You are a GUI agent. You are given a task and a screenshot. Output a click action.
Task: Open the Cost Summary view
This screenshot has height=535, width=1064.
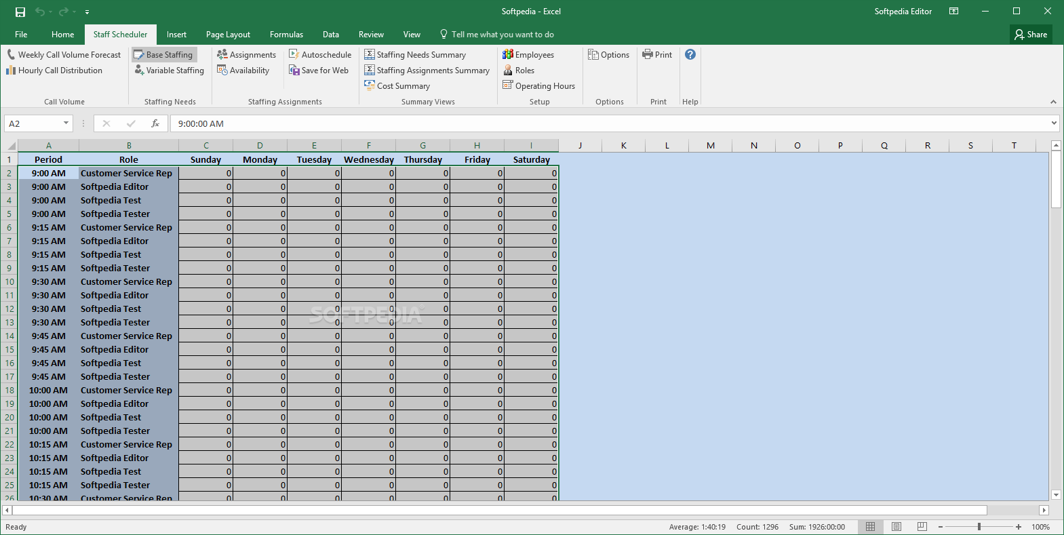click(x=397, y=86)
